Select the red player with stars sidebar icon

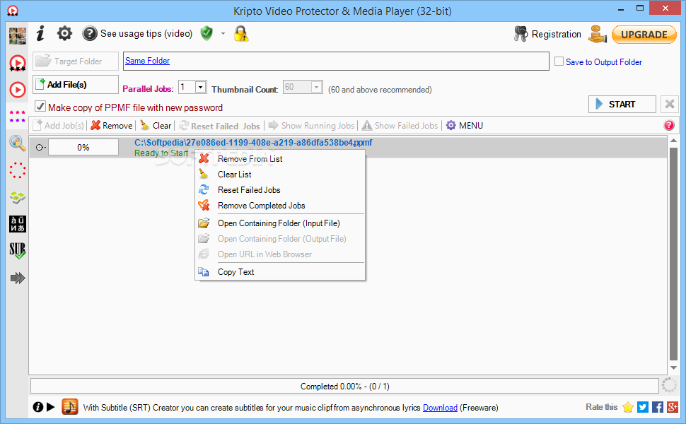(x=18, y=63)
